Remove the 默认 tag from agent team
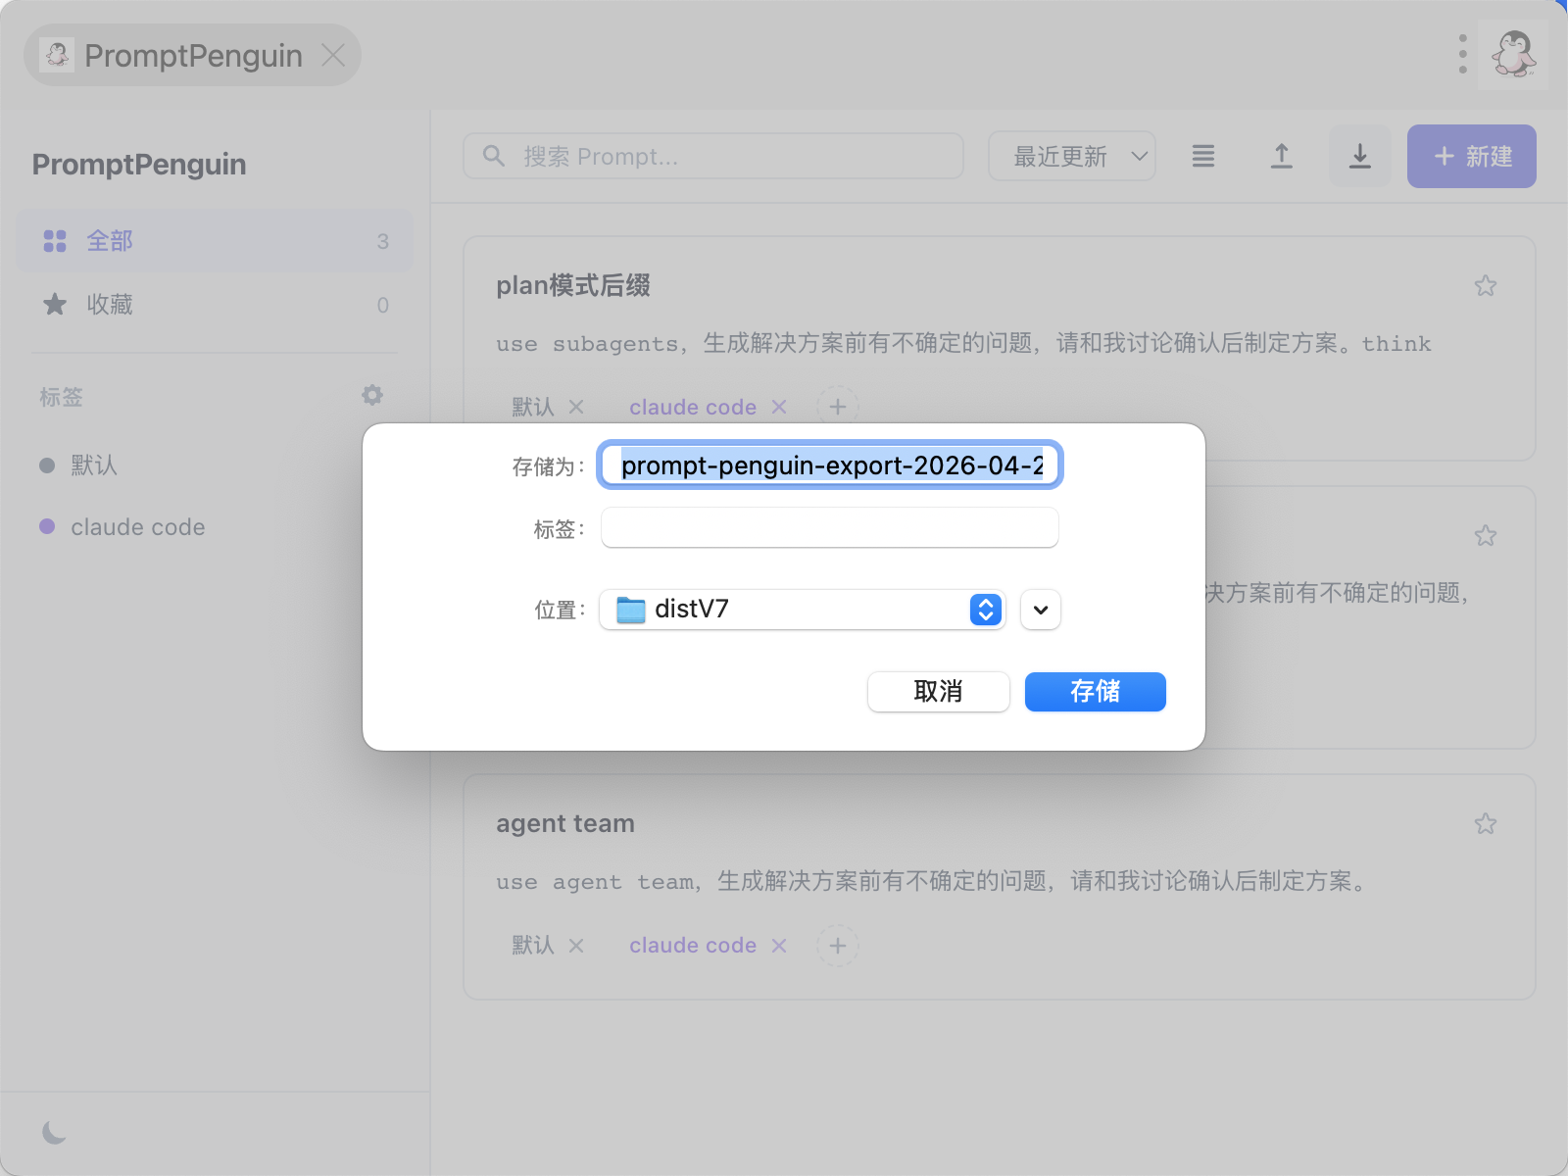The width and height of the screenshot is (1568, 1176). [576, 946]
